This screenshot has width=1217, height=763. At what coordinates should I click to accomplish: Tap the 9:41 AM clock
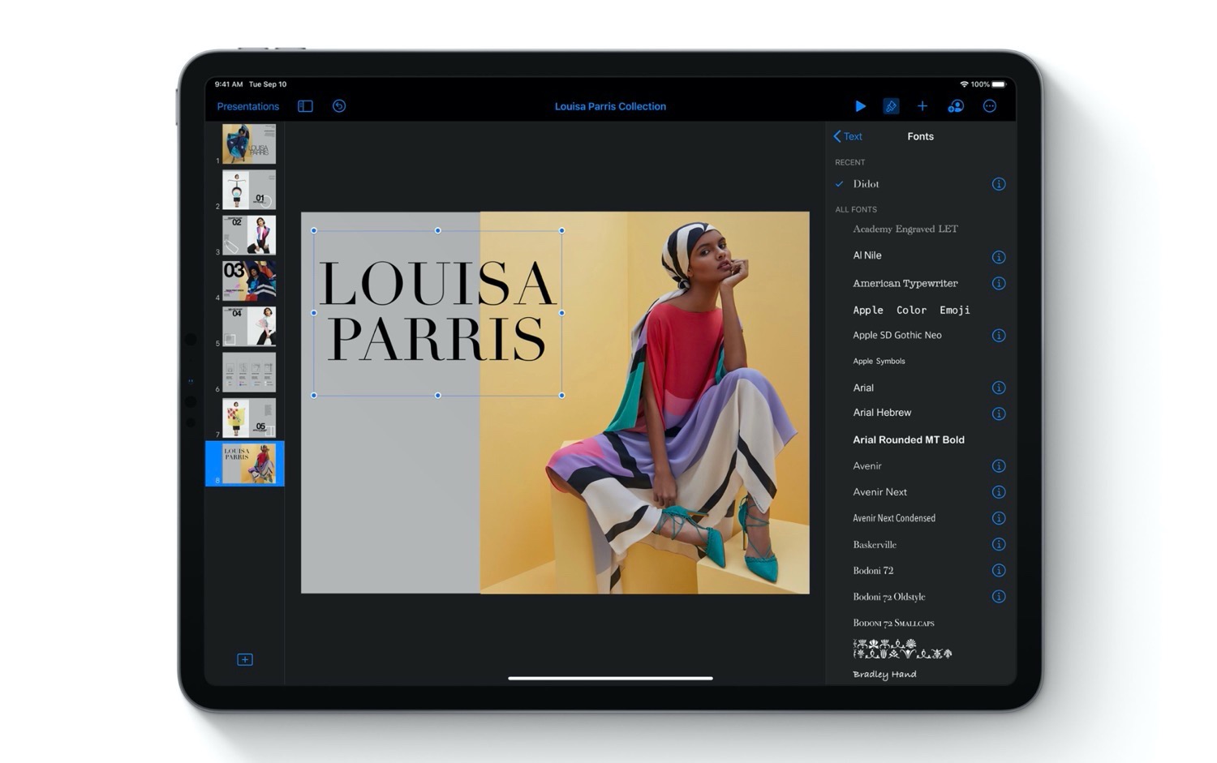point(229,84)
